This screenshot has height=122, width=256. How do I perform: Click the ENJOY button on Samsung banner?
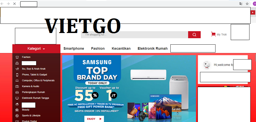(x=94, y=119)
